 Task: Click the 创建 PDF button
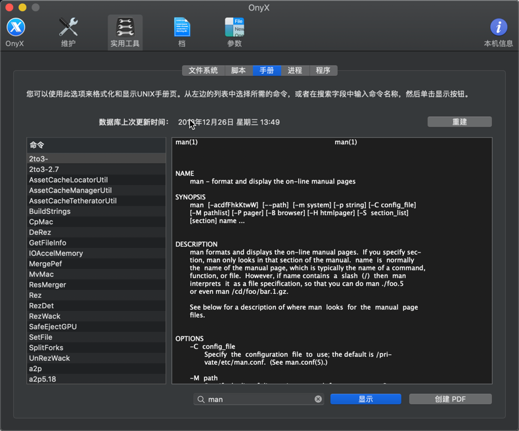tap(450, 399)
